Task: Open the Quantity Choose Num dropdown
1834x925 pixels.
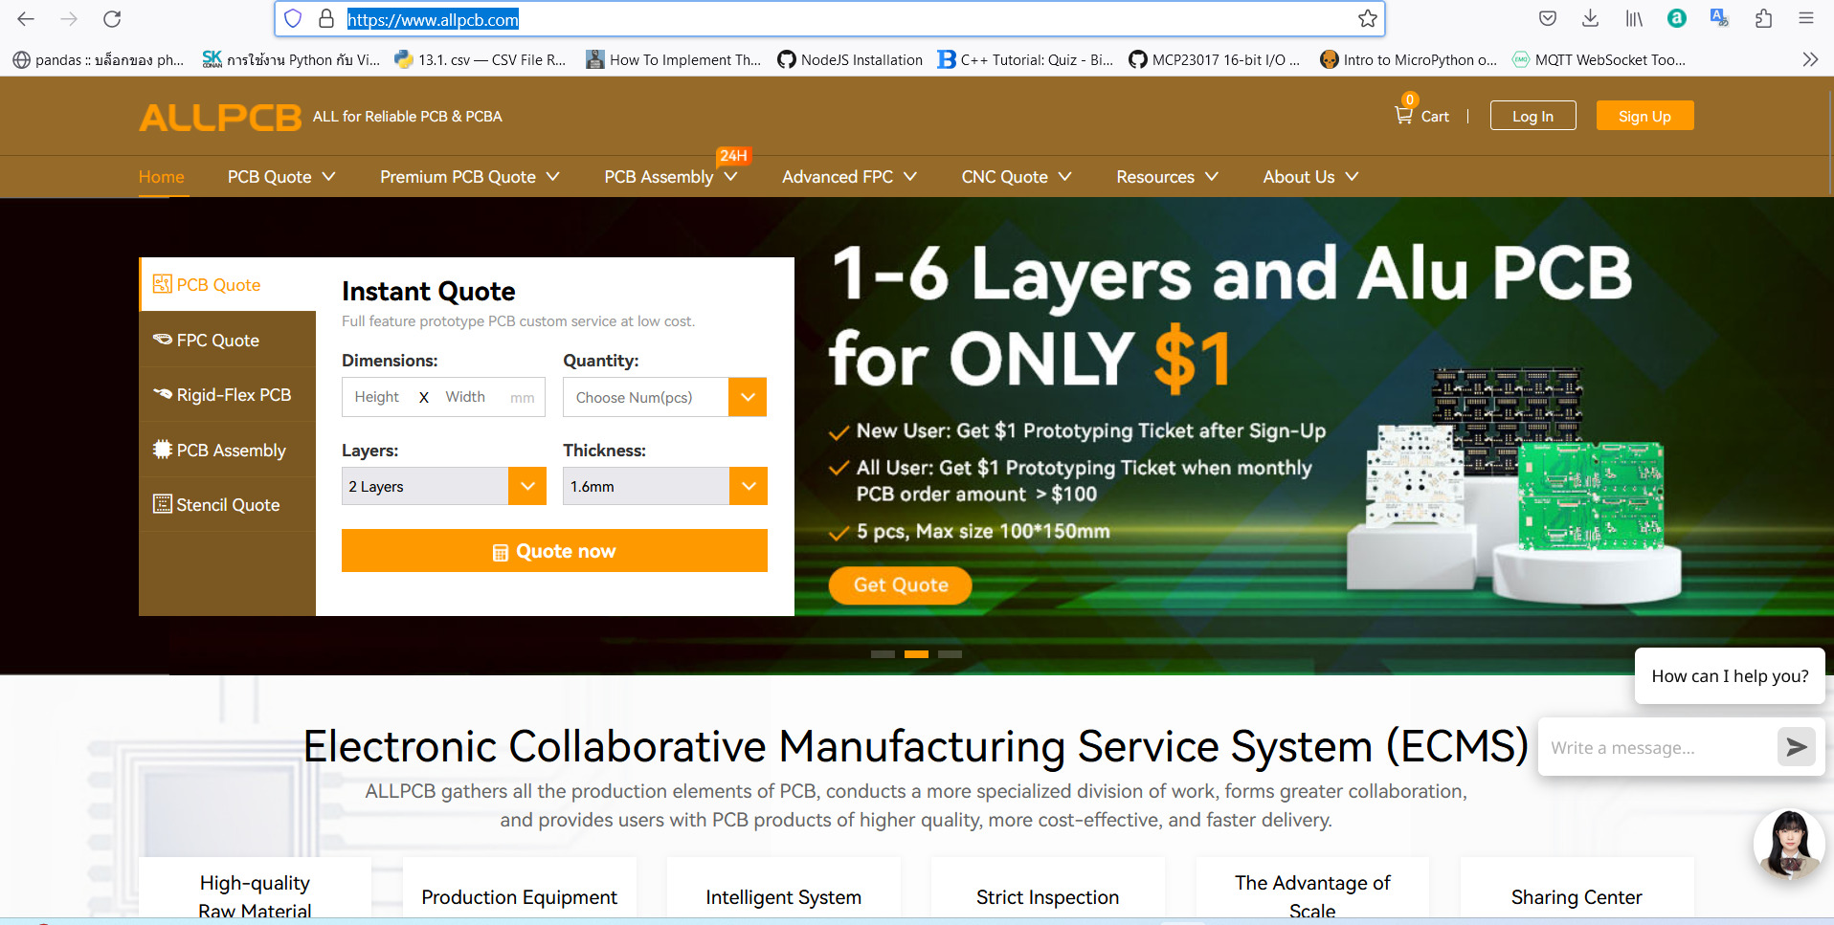Action: click(664, 397)
